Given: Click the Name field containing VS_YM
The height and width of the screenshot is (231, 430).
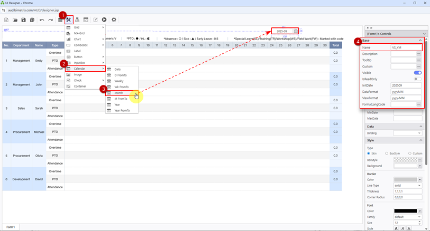Looking at the screenshot, I should click(x=406, y=47).
